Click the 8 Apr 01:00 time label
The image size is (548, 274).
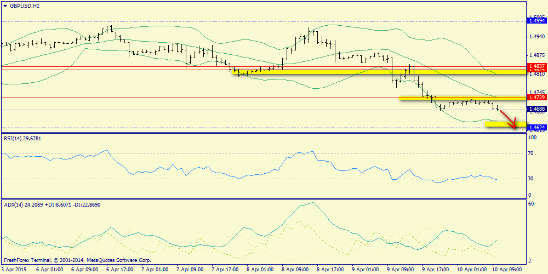[x=260, y=270]
